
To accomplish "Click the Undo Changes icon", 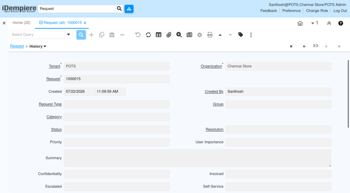I will pyautogui.click(x=138, y=35).
